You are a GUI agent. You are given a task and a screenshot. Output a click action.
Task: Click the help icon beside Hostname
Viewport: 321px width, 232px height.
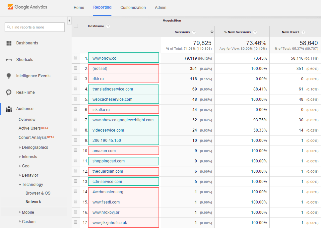click(x=108, y=26)
